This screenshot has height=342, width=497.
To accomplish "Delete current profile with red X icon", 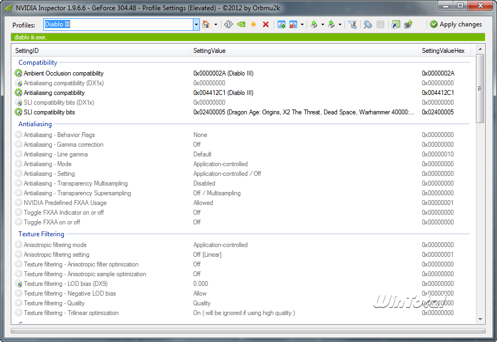I will point(266,24).
